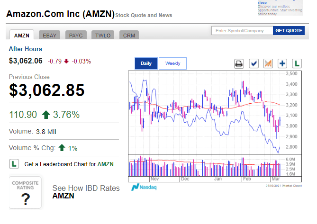Click the 'Nov' label on chart axis
The height and width of the screenshot is (224, 317).
click(154, 179)
